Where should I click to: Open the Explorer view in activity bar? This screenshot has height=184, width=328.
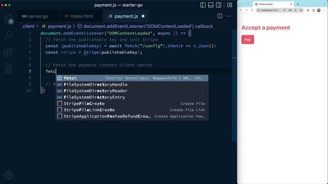click(x=8, y=18)
